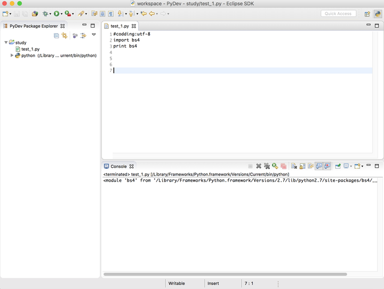
Task: Open the New wizard dropdown arrow
Action: pyautogui.click(x=10, y=14)
